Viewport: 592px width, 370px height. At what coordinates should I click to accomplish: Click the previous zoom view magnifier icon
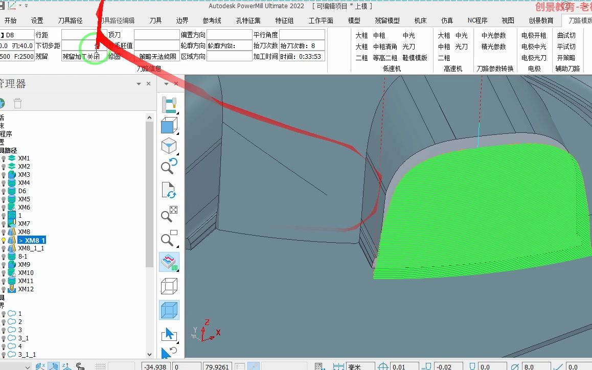[169, 166]
